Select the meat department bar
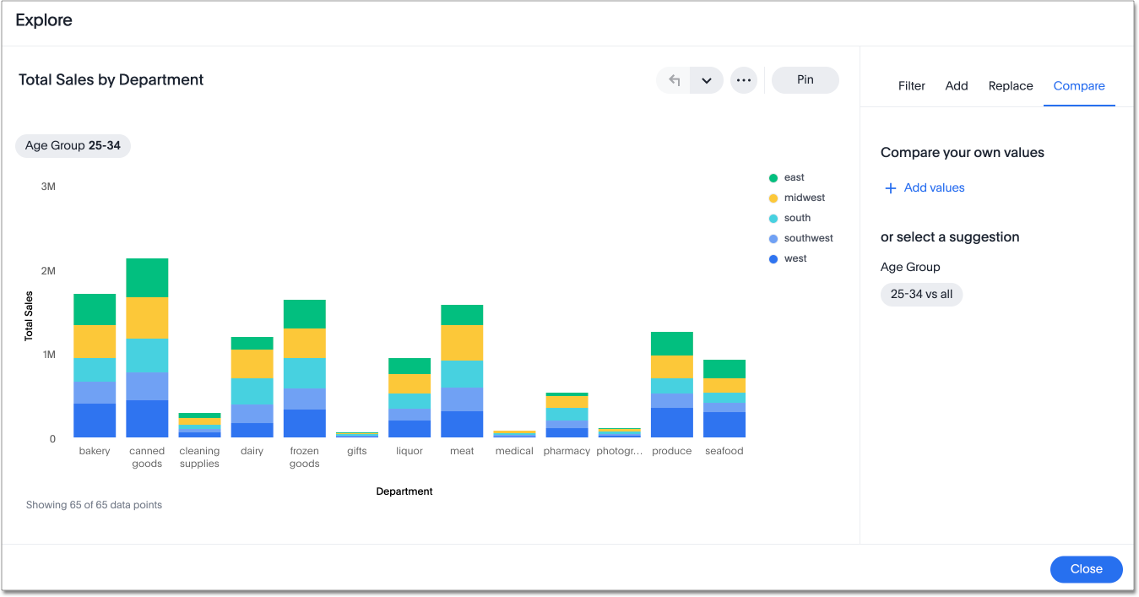Screen dimensions: 1139x597 [x=462, y=372]
